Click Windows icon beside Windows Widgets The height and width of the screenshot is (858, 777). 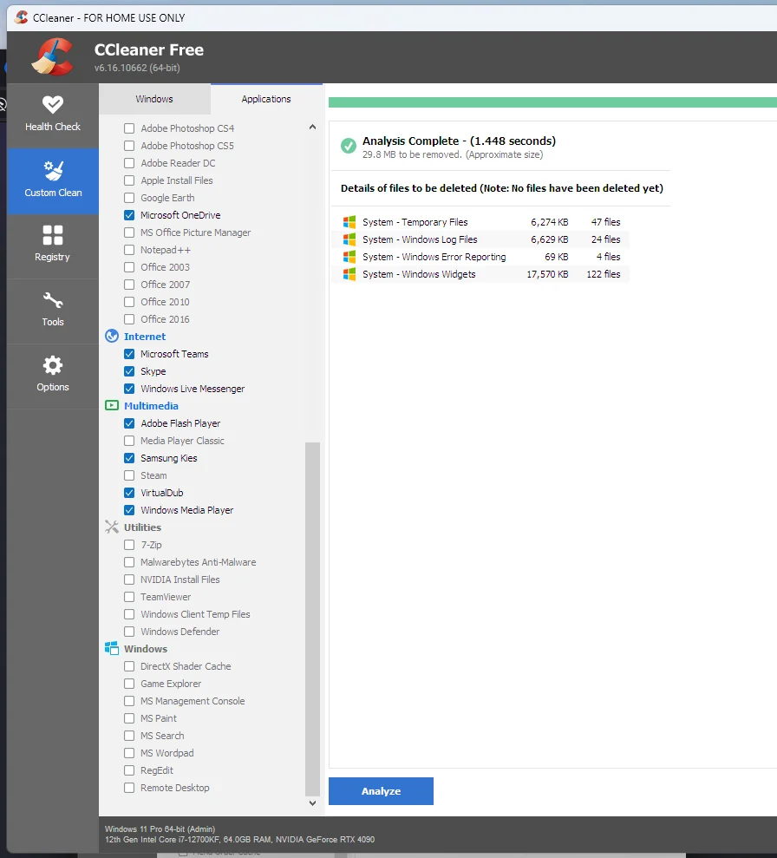(349, 274)
